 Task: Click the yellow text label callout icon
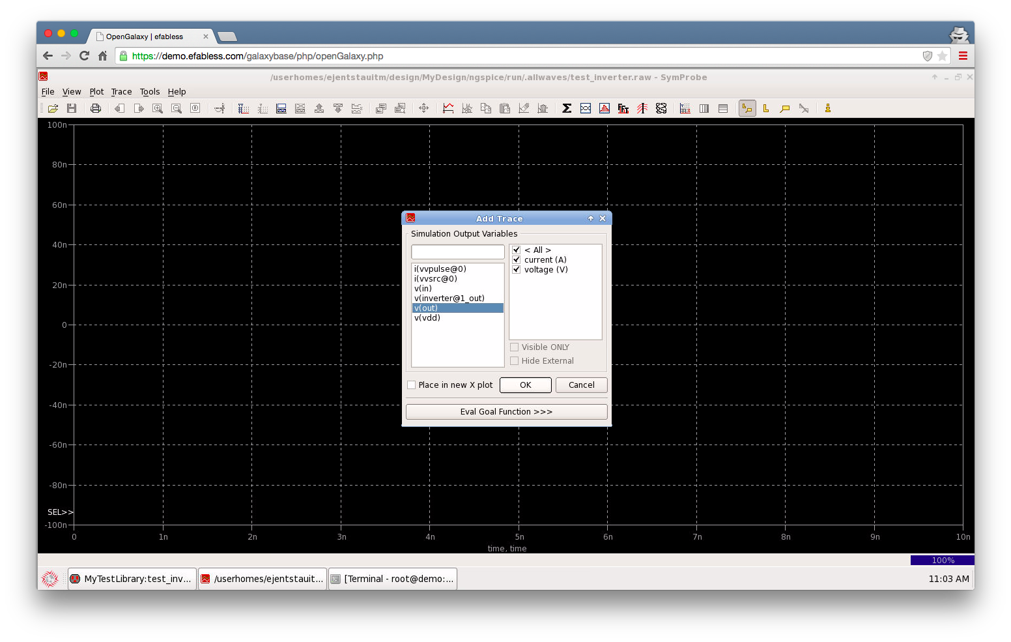(785, 108)
